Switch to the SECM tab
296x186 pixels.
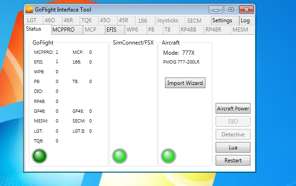click(194, 20)
